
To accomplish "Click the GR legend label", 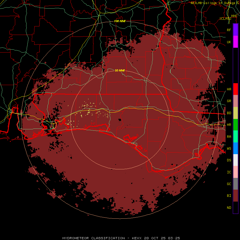I will pos(229,101).
